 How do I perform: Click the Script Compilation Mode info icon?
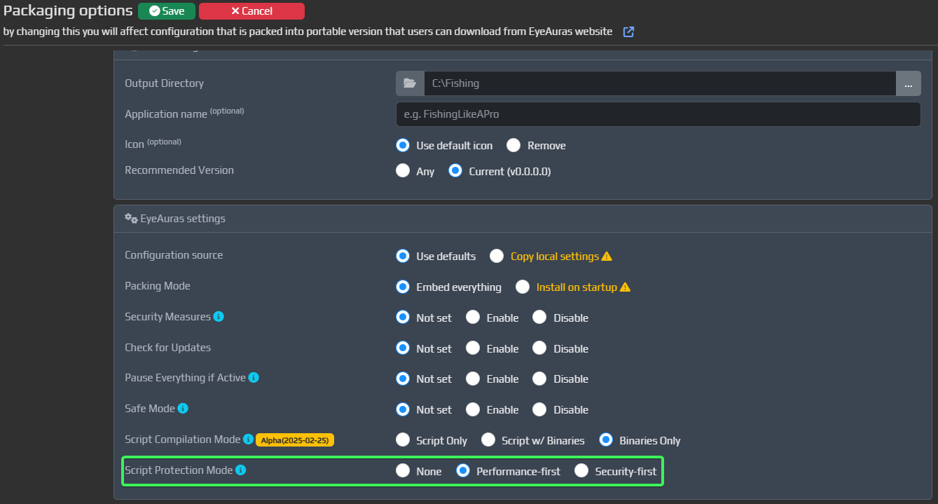[x=248, y=440]
